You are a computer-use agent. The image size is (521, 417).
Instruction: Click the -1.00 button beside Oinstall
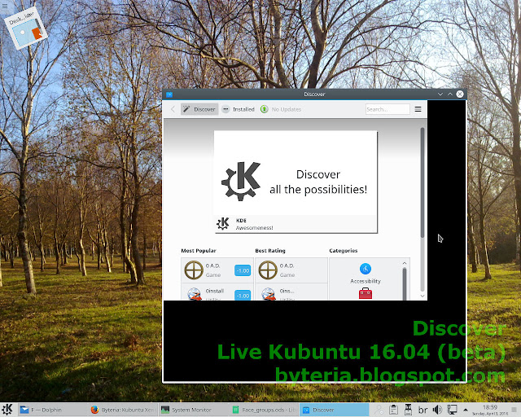243,296
